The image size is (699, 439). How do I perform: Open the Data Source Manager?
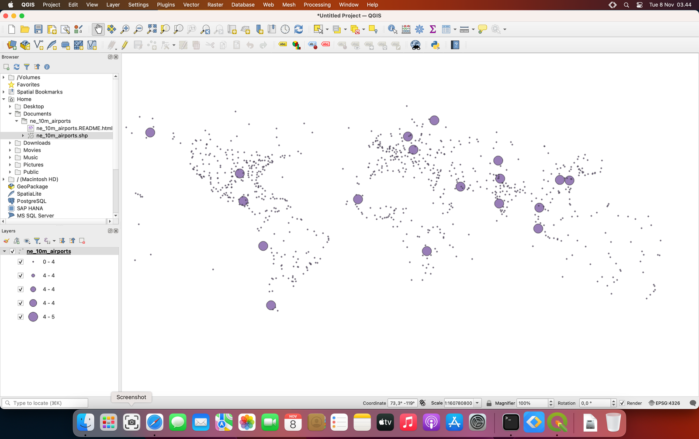11,45
